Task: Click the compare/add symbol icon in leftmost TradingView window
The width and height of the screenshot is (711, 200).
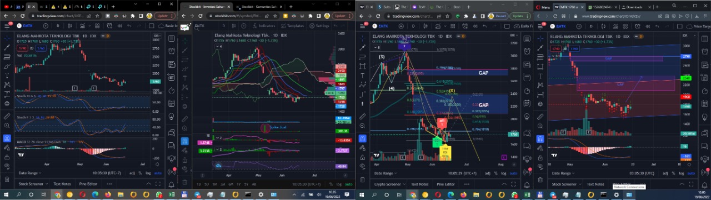Action: coord(46,26)
